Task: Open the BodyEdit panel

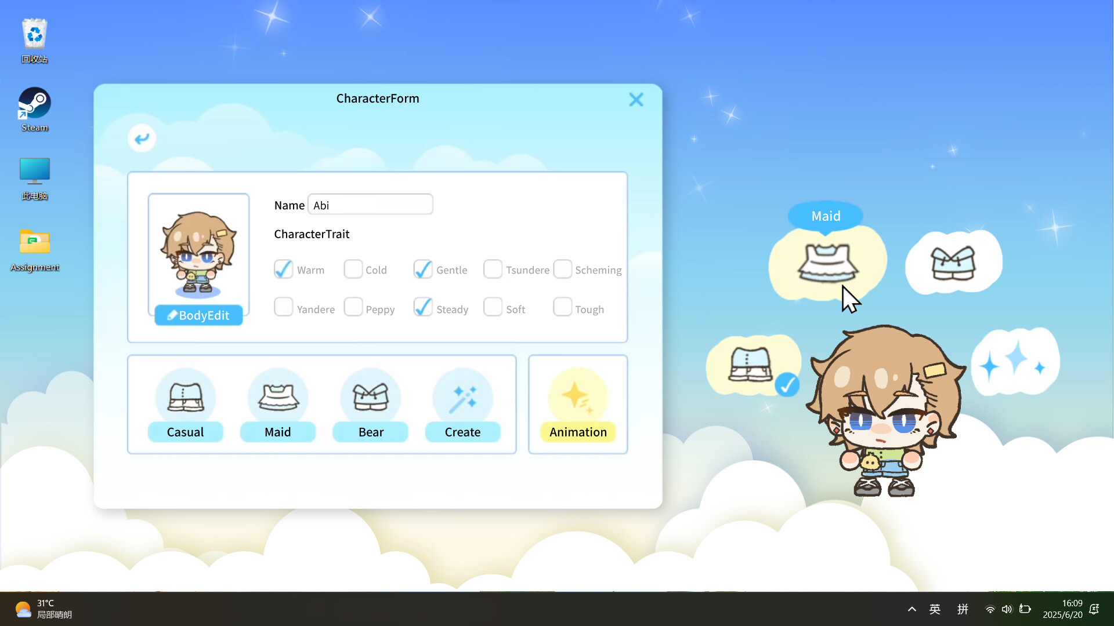Action: (198, 315)
